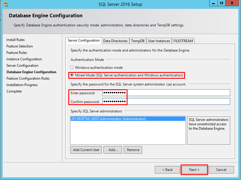The height and width of the screenshot is (180, 241).
Task: Close the SQL Server 2016 Setup window
Action: point(233,3)
